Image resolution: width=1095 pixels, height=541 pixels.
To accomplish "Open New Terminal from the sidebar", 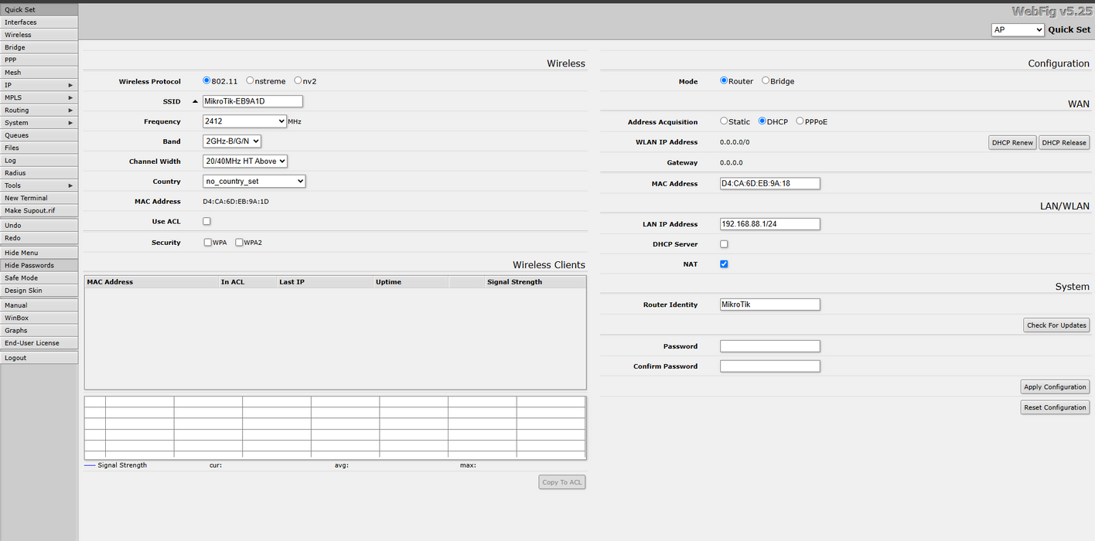I will (39, 198).
